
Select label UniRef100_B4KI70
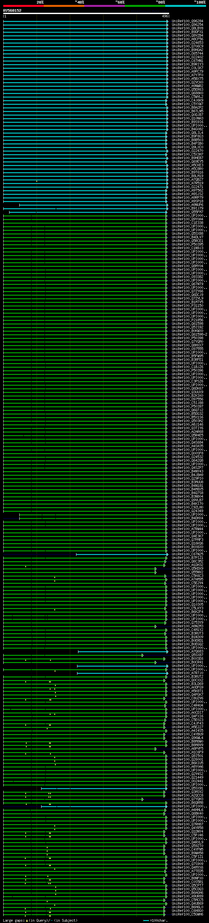click(x=187, y=504)
